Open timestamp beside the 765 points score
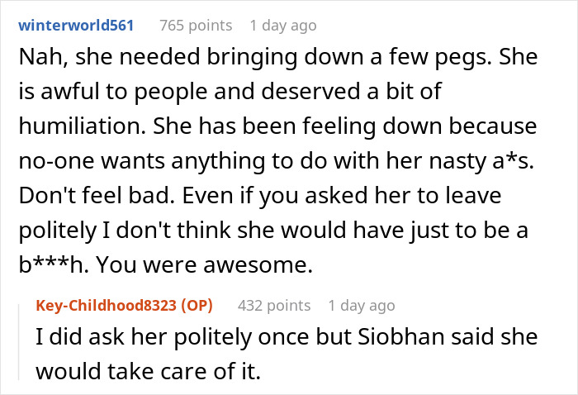The height and width of the screenshot is (395, 578). click(283, 26)
